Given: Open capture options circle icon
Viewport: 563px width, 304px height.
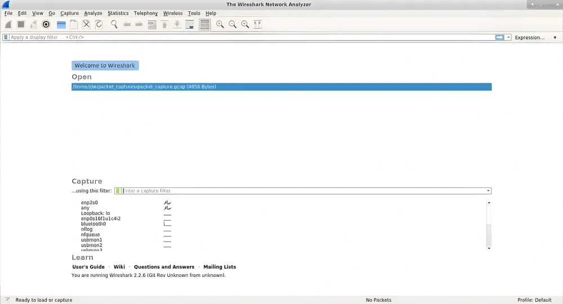Looking at the screenshot, I should [x=46, y=24].
